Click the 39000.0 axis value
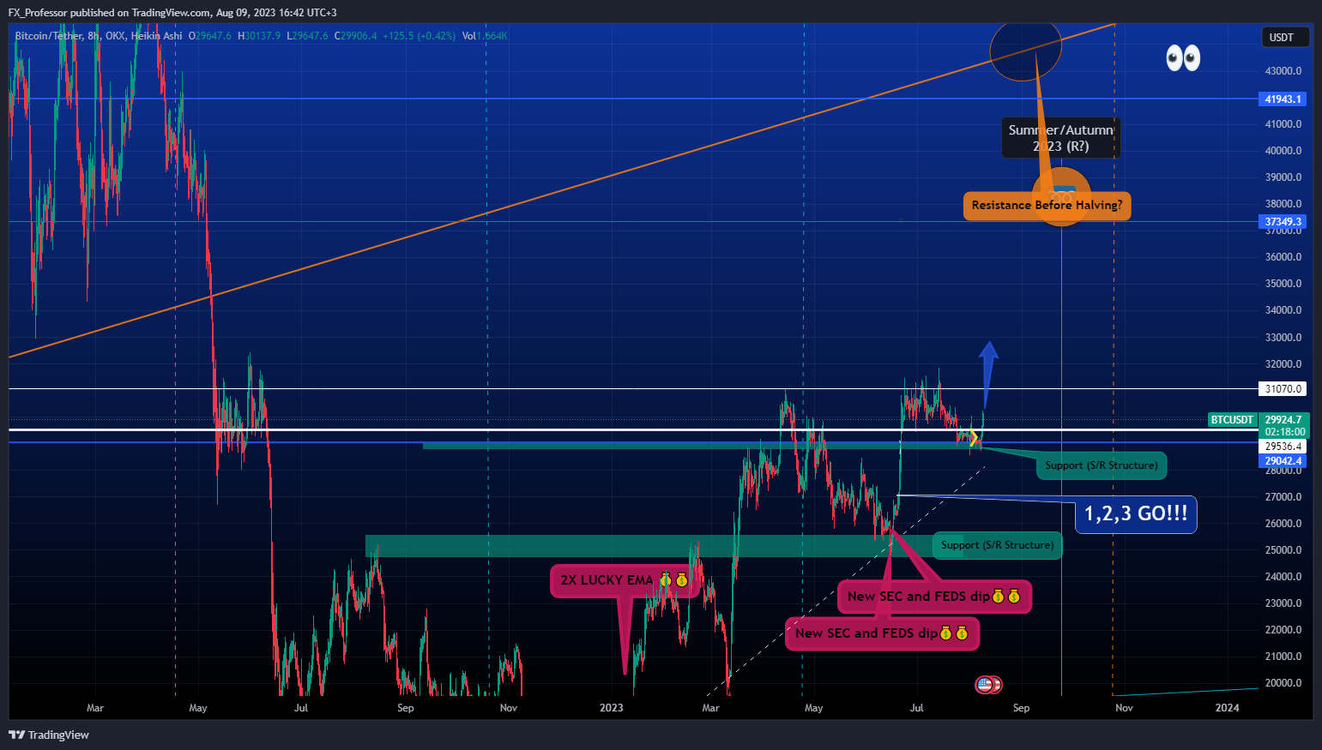The height and width of the screenshot is (750, 1322). click(x=1283, y=177)
